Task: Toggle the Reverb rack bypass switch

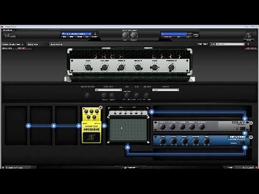Action: pos(242,143)
